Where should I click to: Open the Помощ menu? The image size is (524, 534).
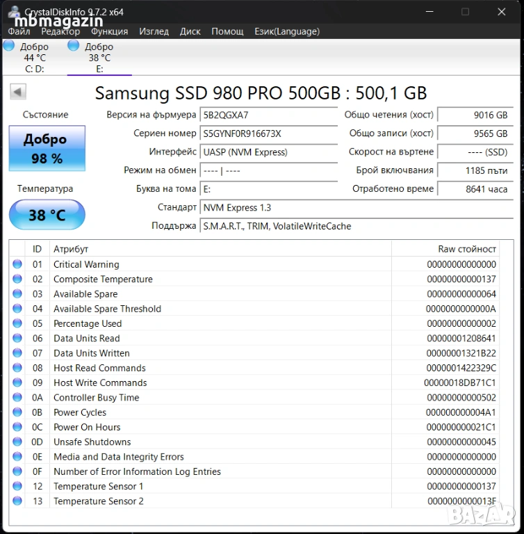[227, 31]
